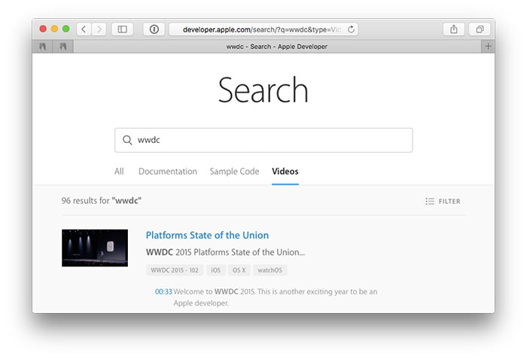Click the Welcome to WWDC 2015 transcript text
527x359 pixels.
[276, 297]
